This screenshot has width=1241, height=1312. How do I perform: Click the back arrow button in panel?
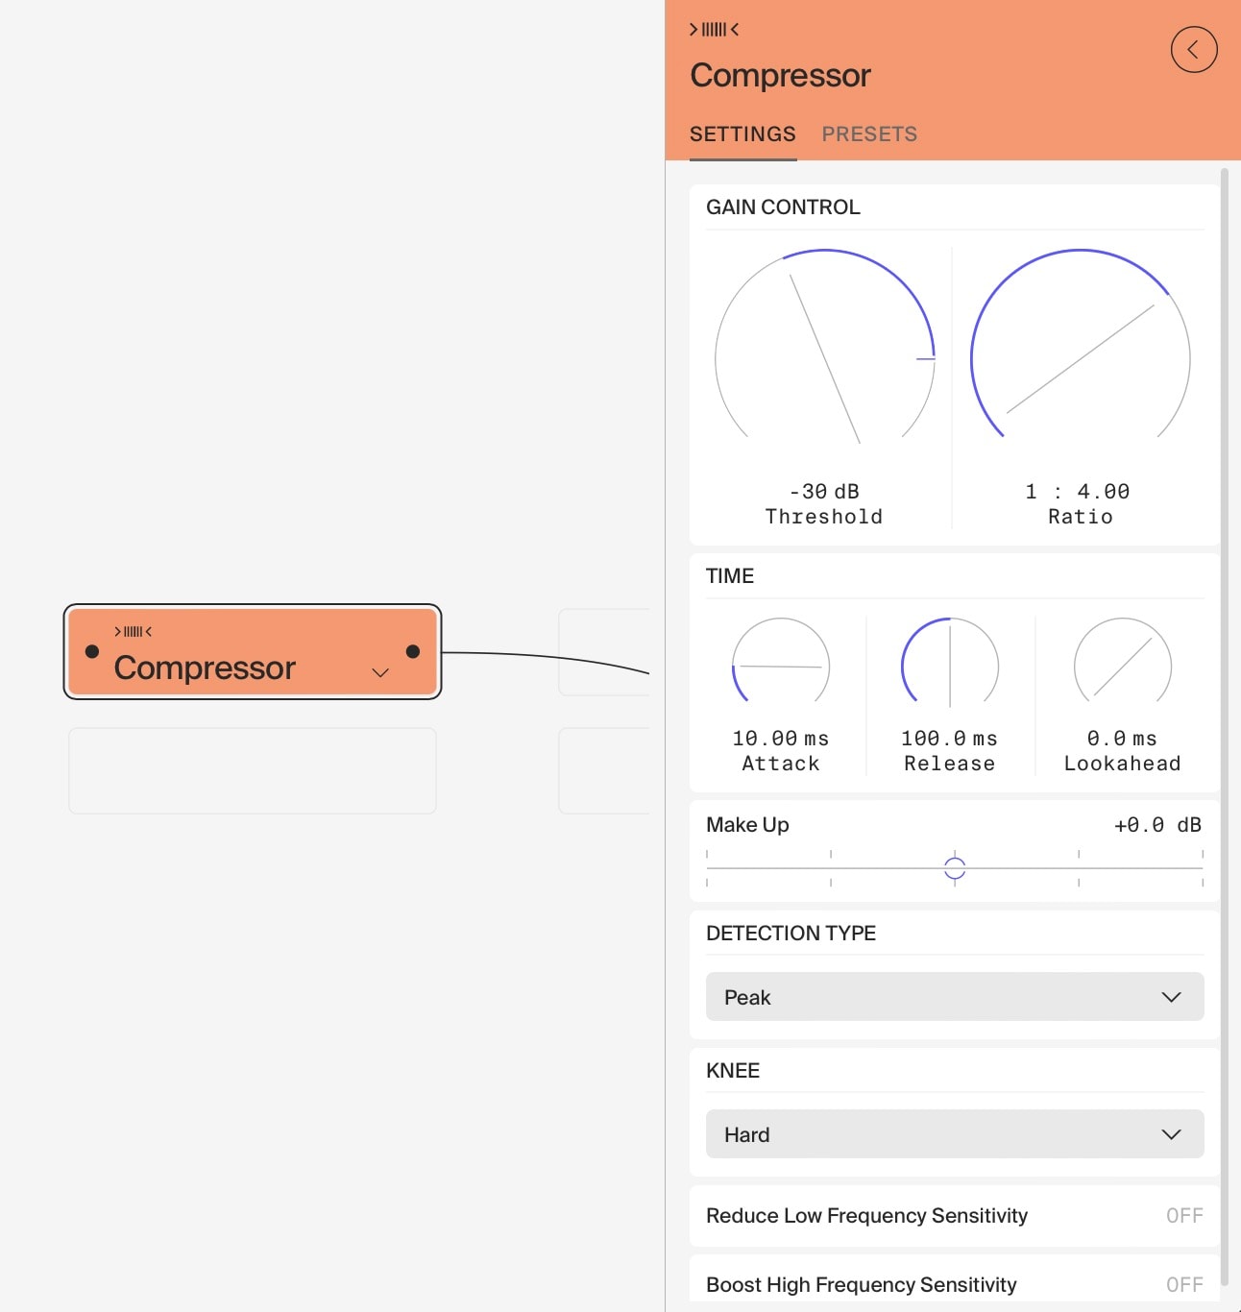point(1194,50)
